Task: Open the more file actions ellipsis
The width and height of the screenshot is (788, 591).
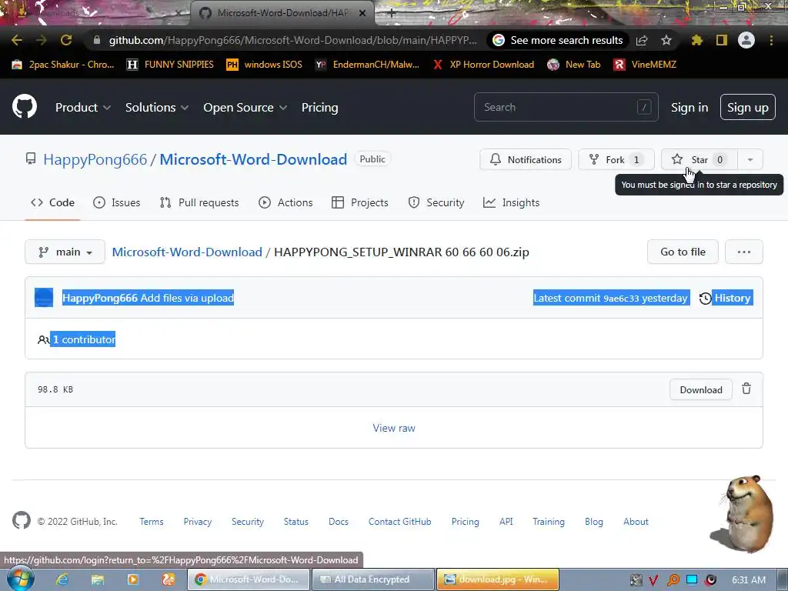Action: click(x=744, y=252)
